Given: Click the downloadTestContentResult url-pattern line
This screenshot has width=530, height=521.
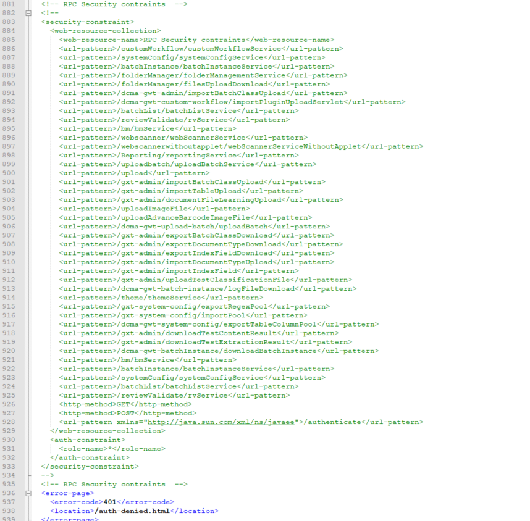Looking at the screenshot, I should pos(199,333).
